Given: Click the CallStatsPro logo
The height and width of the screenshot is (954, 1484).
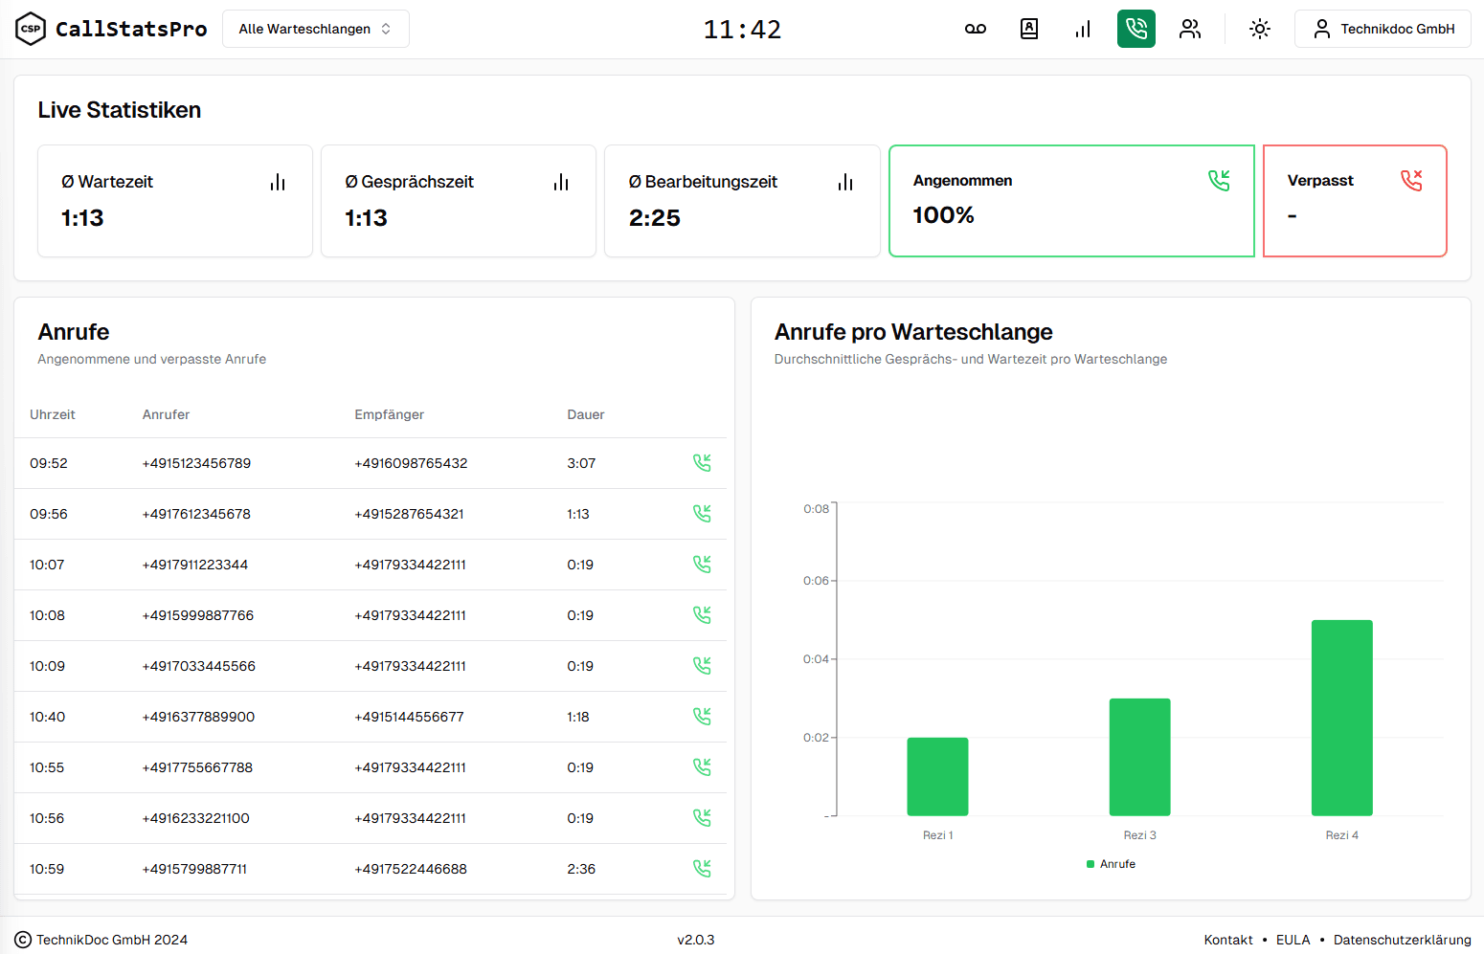Looking at the screenshot, I should pyautogui.click(x=111, y=29).
